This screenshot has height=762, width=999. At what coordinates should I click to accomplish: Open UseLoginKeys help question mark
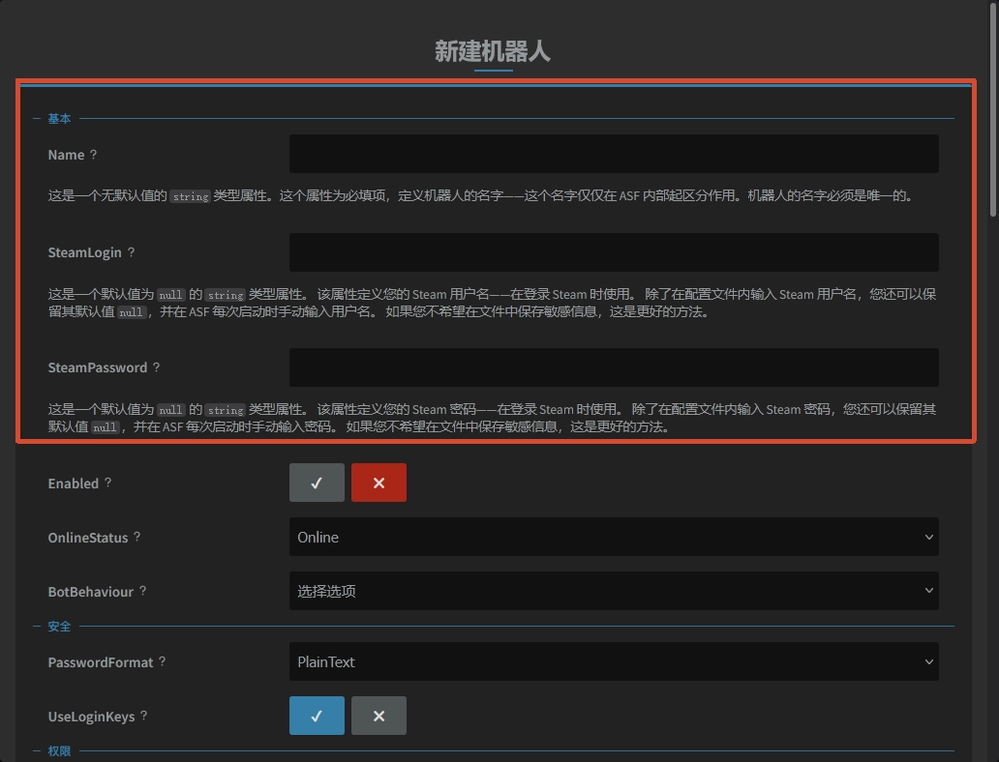click(x=144, y=716)
